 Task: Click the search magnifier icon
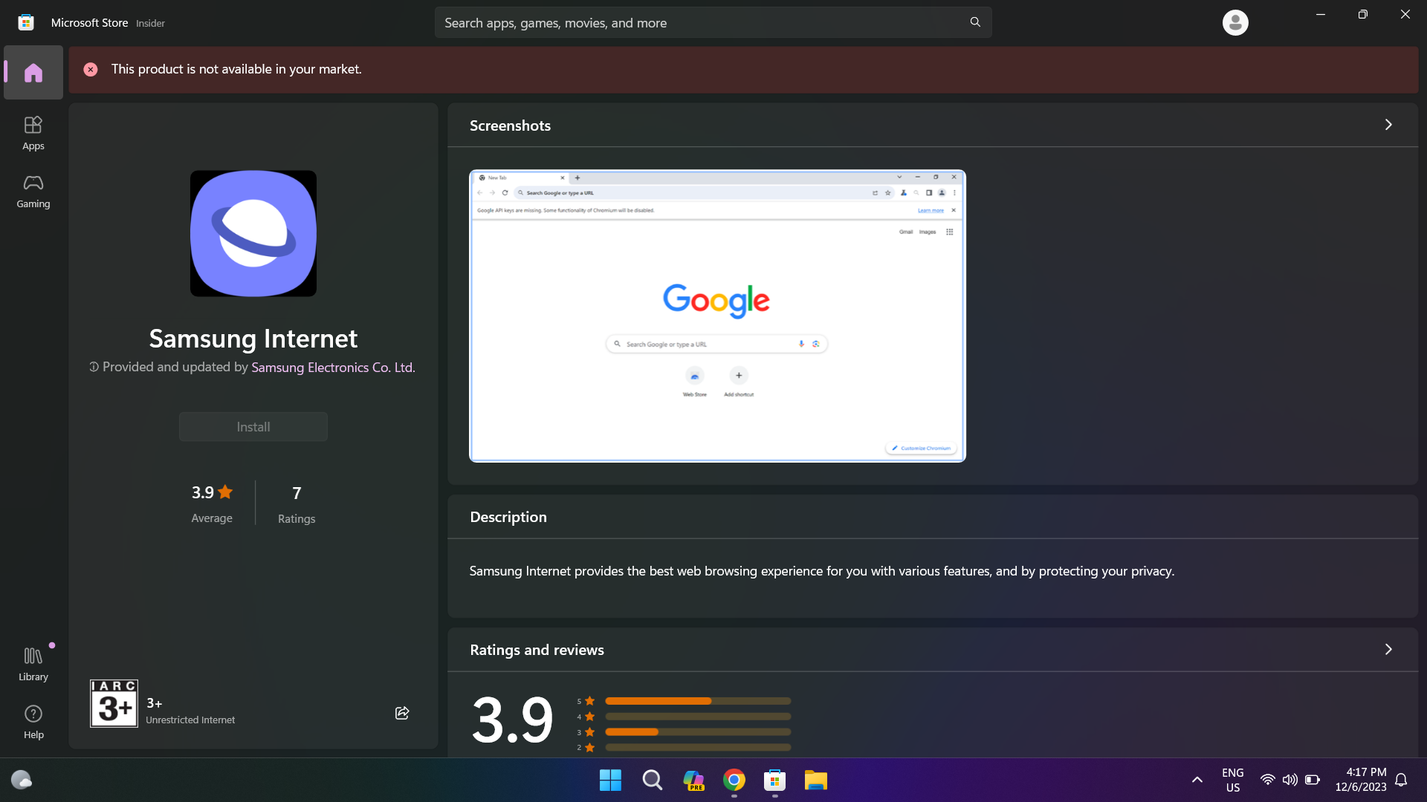pos(974,22)
